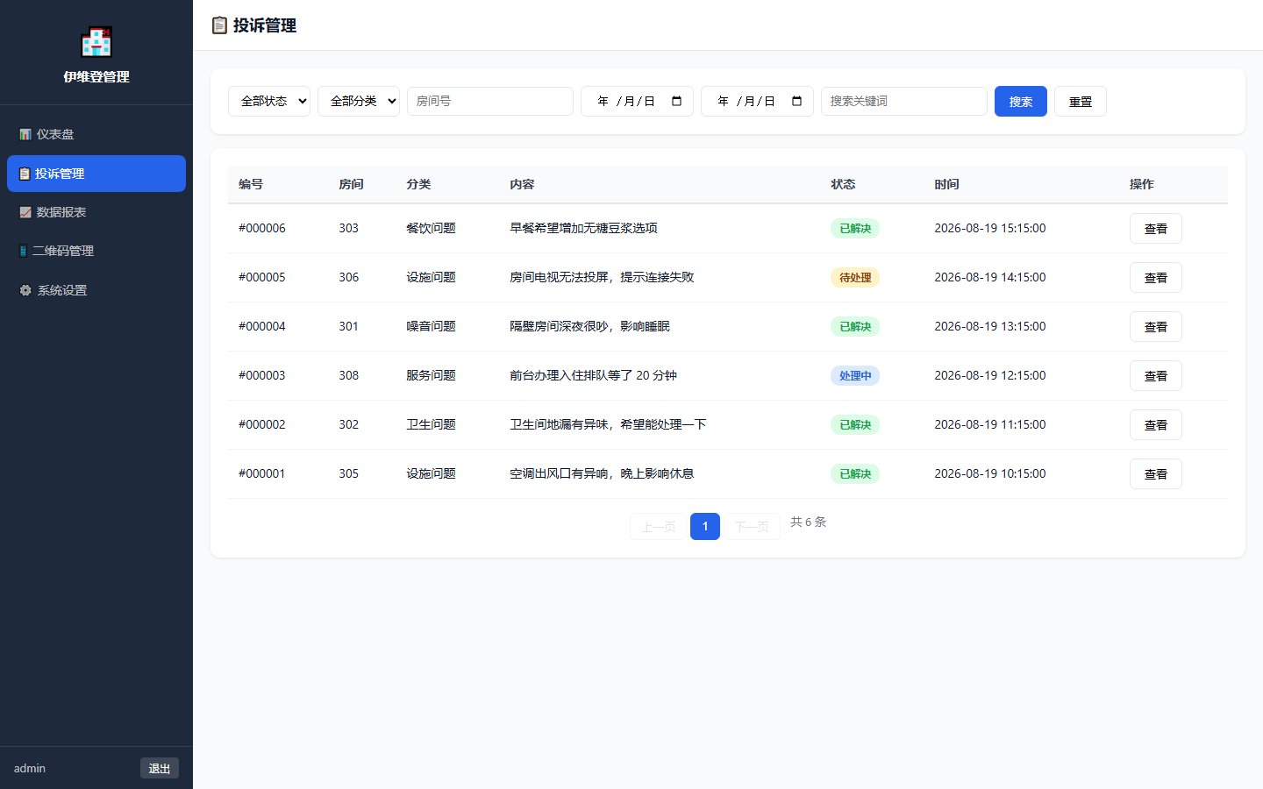Click category 噪音问题
The image size is (1263, 789).
coord(431,326)
